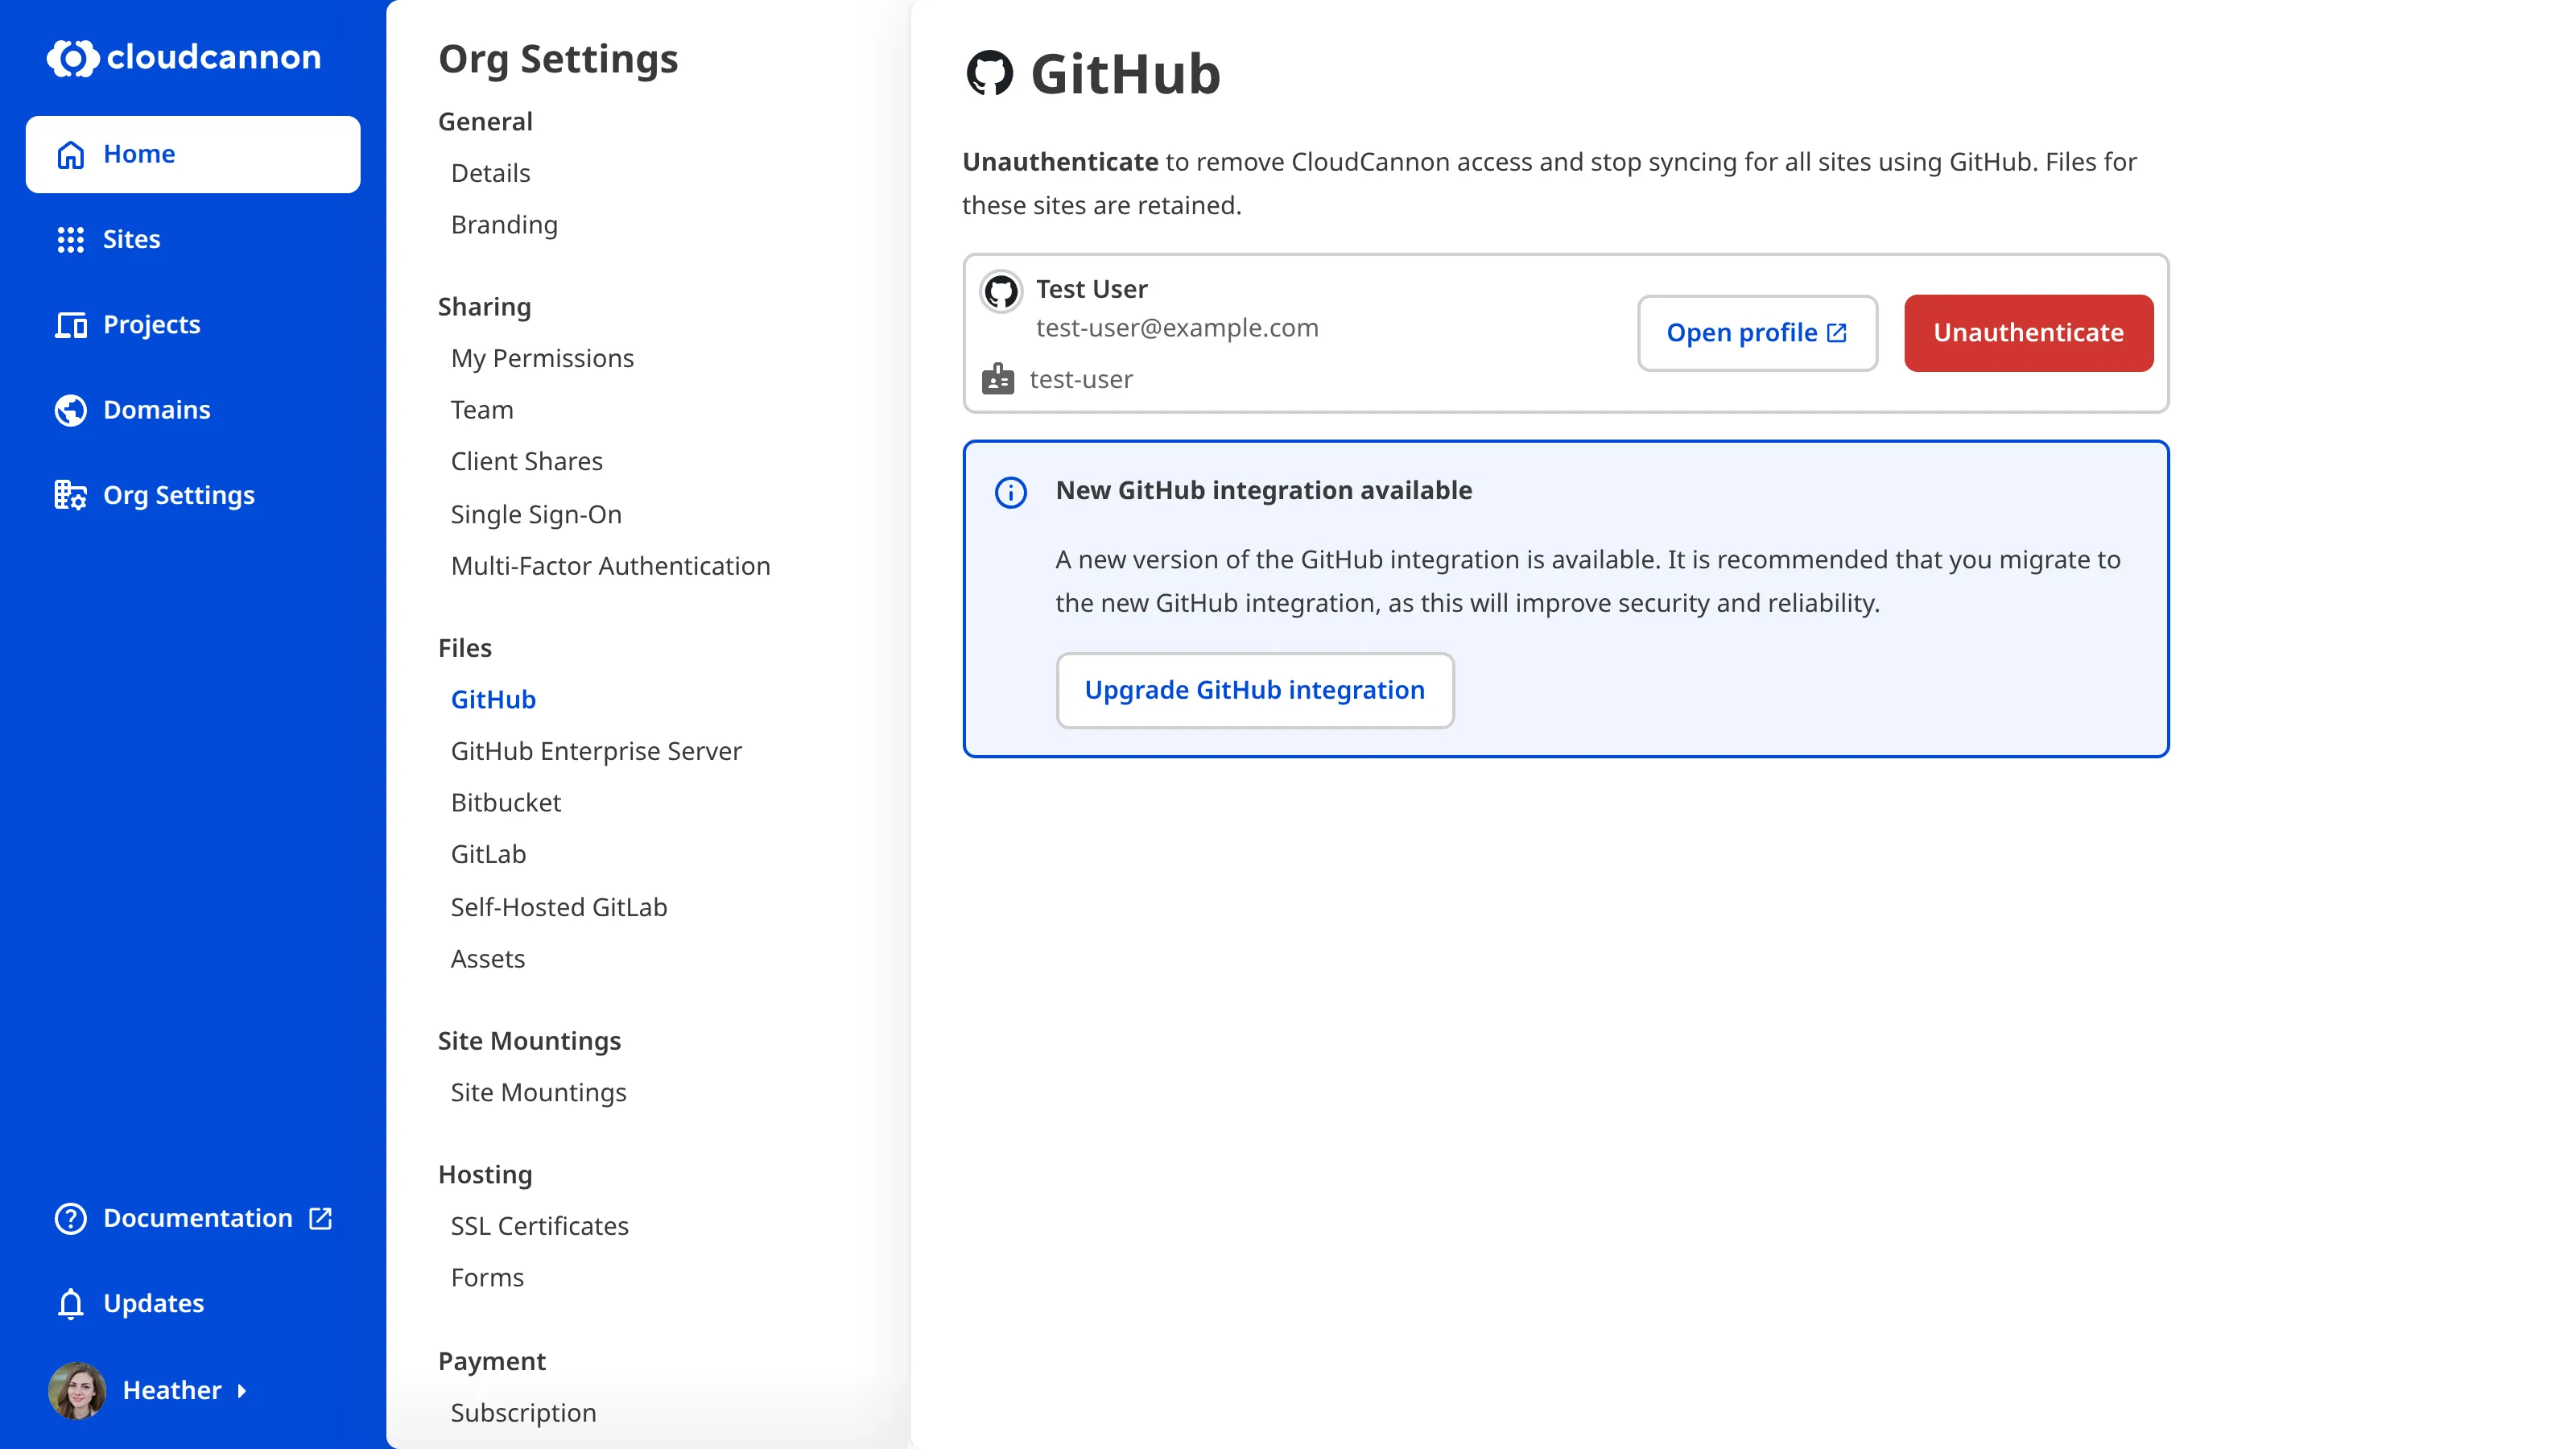Click the Home house icon

[x=71, y=154]
